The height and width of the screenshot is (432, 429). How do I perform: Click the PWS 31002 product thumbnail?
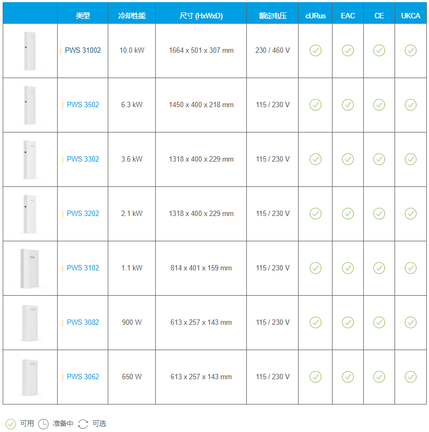pos(29,51)
